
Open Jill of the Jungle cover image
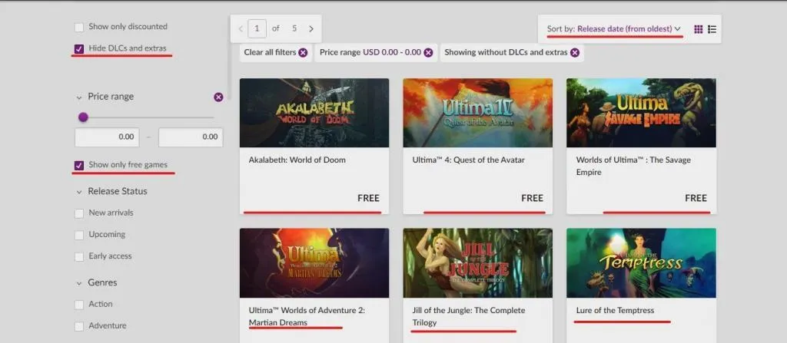point(478,263)
